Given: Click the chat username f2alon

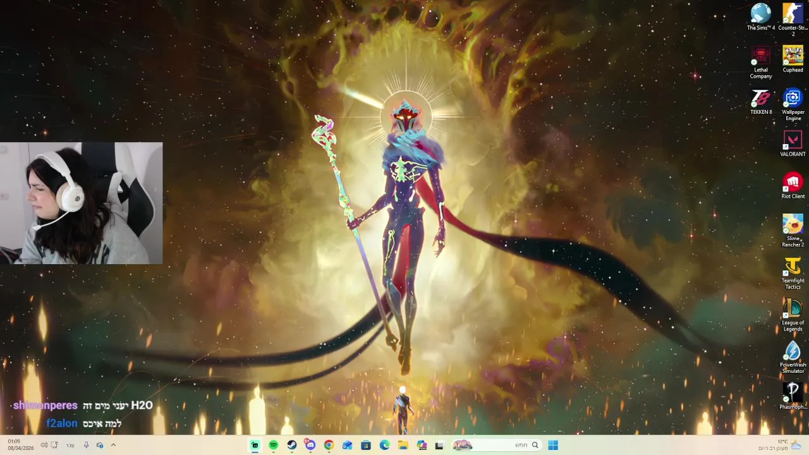Looking at the screenshot, I should (x=61, y=423).
